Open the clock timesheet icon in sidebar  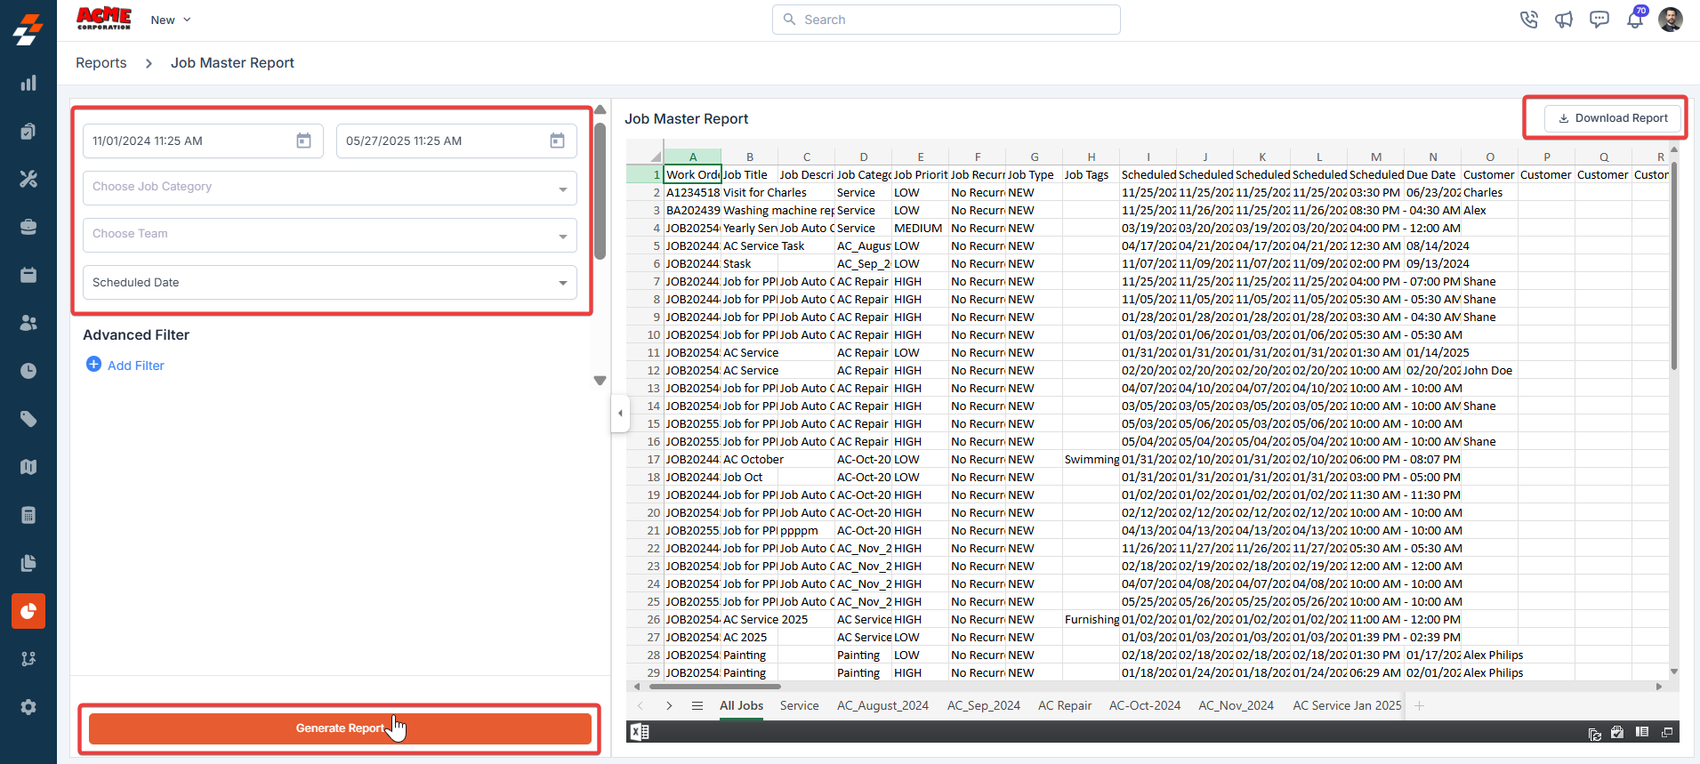point(28,371)
